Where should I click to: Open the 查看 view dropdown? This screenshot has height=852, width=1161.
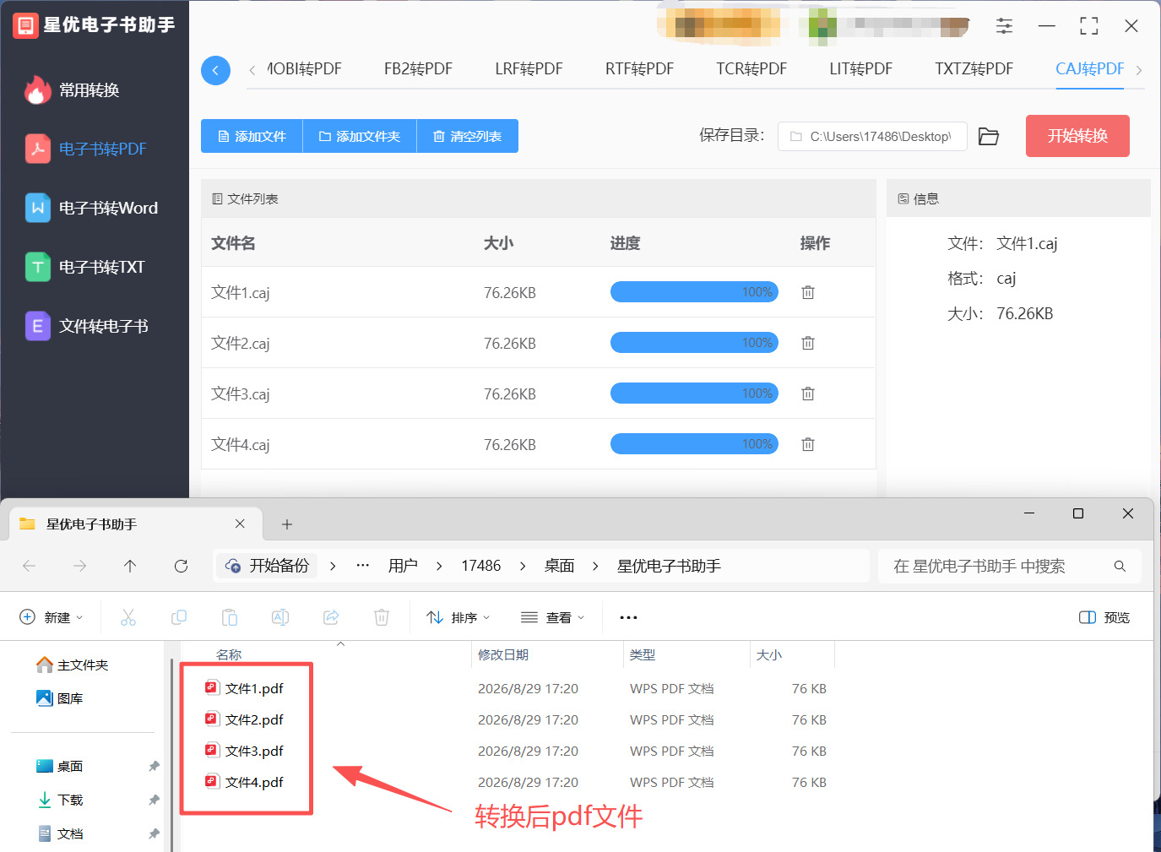[x=553, y=617]
